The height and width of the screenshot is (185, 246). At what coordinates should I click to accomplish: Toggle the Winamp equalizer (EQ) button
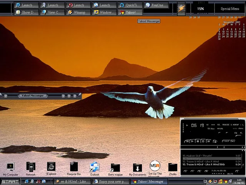(x=236, y=133)
